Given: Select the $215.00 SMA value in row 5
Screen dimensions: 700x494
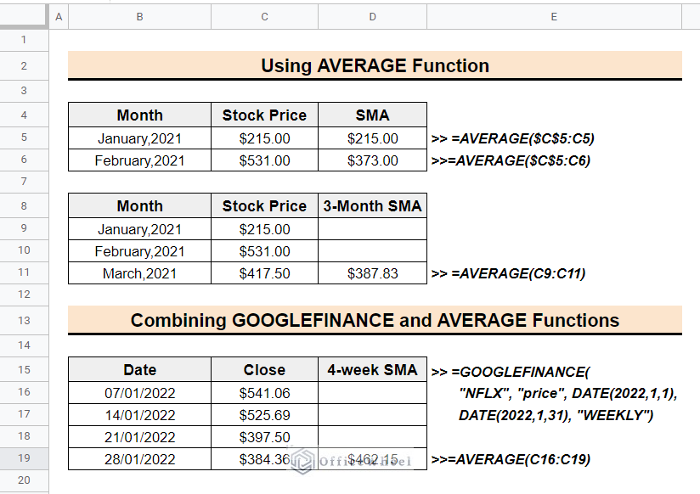Looking at the screenshot, I should pyautogui.click(x=373, y=138).
